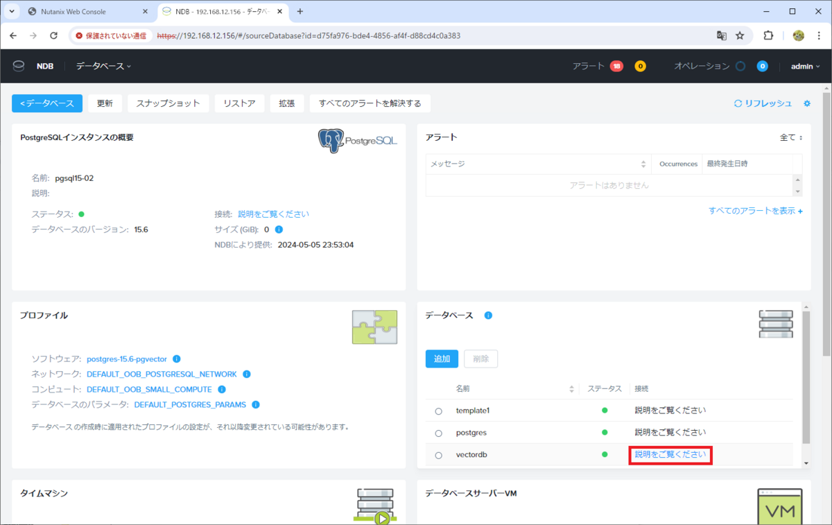Open a new browser tab
This screenshot has width=832, height=525.
click(x=300, y=12)
